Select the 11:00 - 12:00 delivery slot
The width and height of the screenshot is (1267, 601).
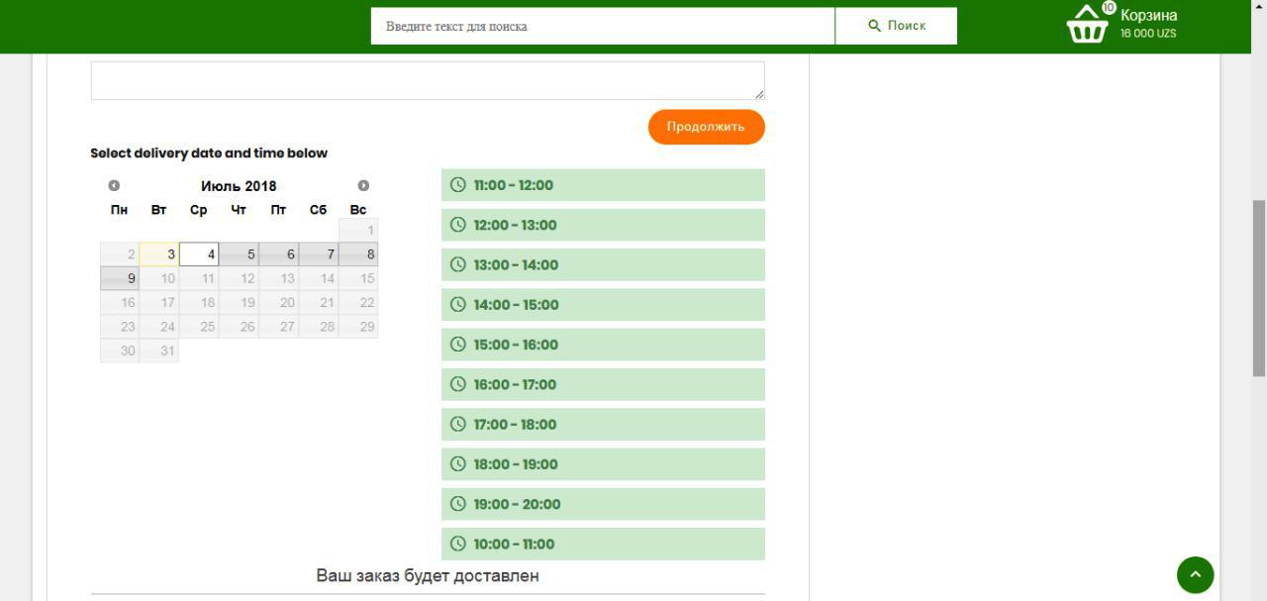click(603, 185)
